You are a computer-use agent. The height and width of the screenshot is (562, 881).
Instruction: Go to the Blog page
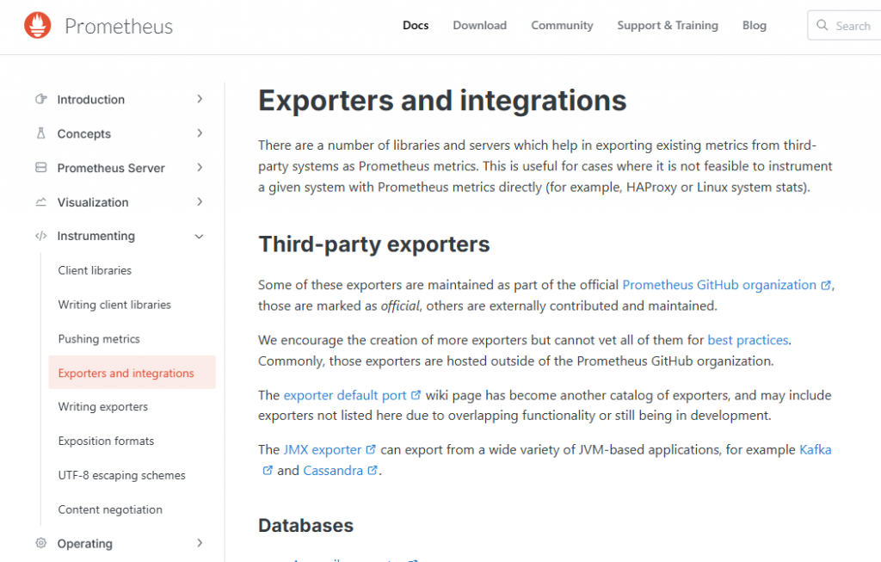(754, 26)
